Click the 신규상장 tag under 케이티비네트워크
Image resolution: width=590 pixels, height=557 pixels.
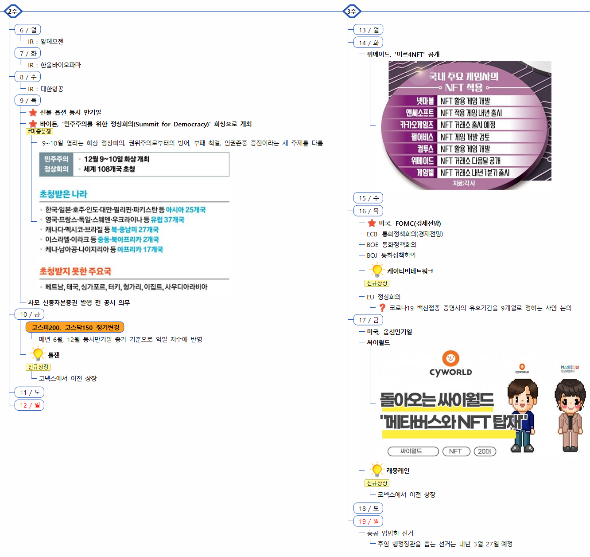(377, 283)
